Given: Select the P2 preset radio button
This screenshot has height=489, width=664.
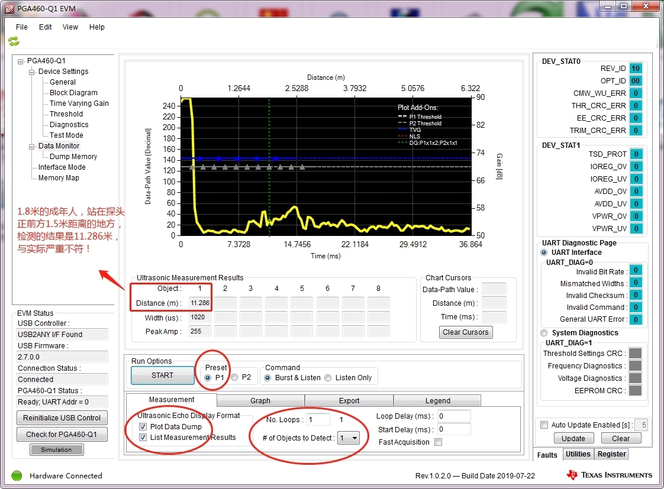Looking at the screenshot, I should (x=234, y=377).
